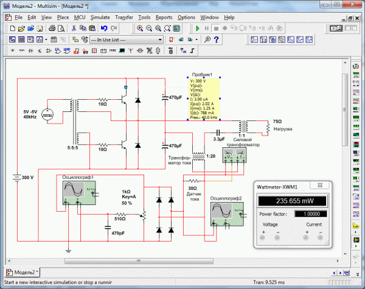
Task: Open the Transfer menu
Action: click(124, 18)
